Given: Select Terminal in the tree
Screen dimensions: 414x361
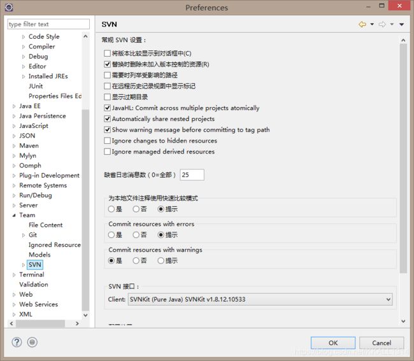Looking at the screenshot, I should pyautogui.click(x=32, y=274).
